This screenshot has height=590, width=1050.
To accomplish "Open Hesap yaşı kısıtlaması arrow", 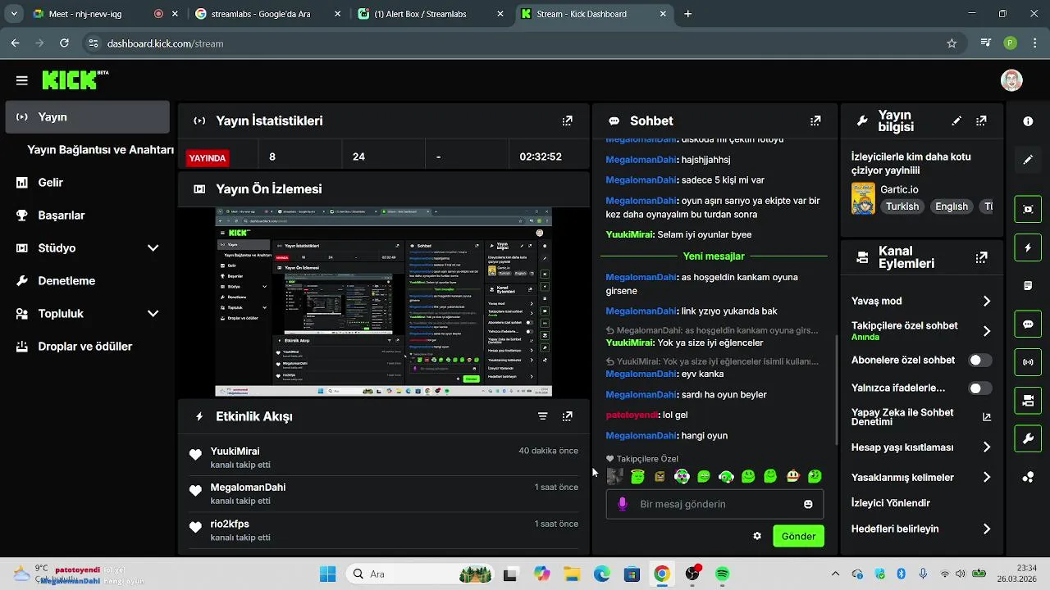I will 987,447.
